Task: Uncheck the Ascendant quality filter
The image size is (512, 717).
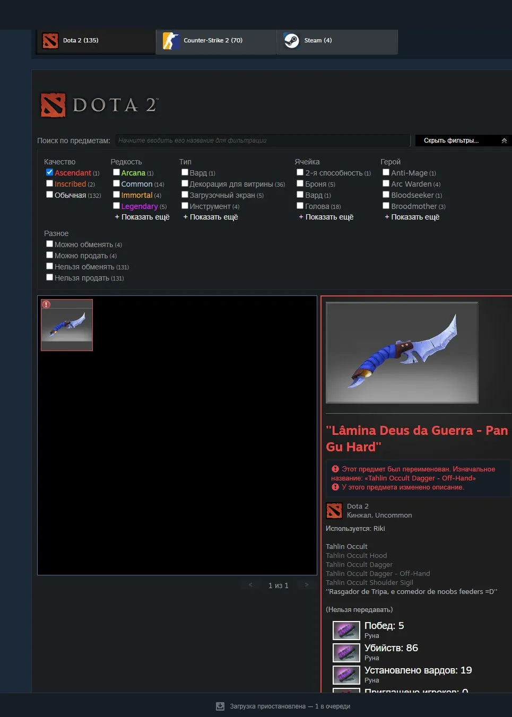Action: [x=49, y=172]
